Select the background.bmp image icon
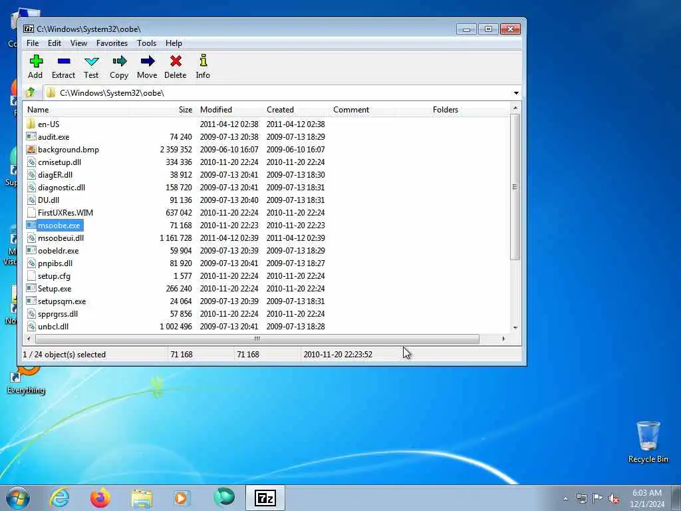681x511 pixels. [31, 150]
